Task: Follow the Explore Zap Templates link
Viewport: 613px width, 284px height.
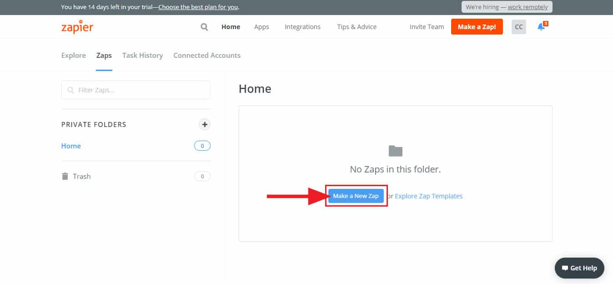Action: (x=428, y=196)
